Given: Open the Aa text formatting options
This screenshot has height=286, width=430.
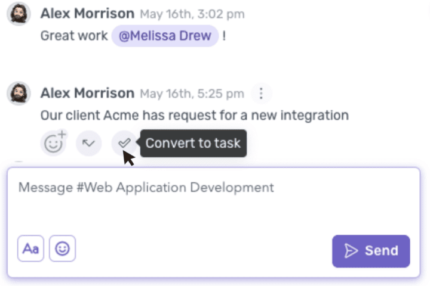Looking at the screenshot, I should [x=30, y=248].
